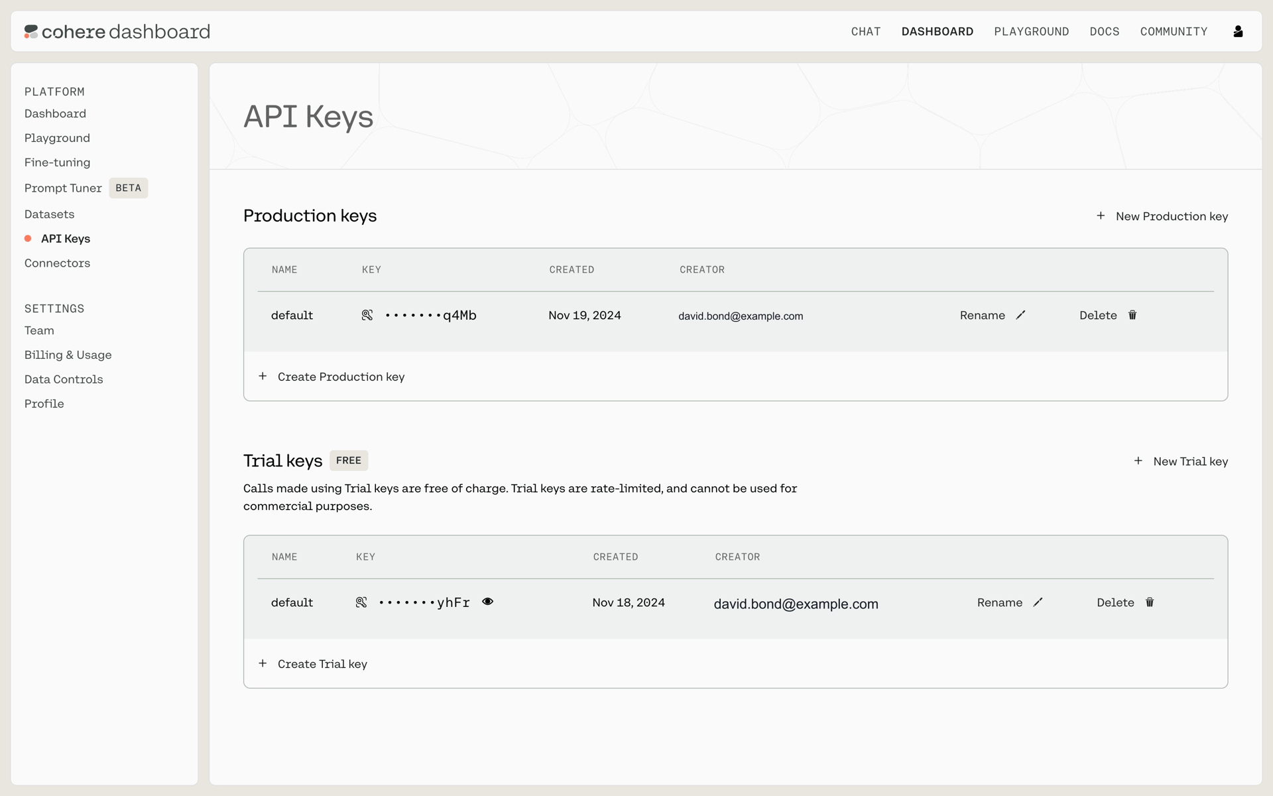Click the key icon beside the q4Mb key
The height and width of the screenshot is (796, 1273).
point(367,315)
